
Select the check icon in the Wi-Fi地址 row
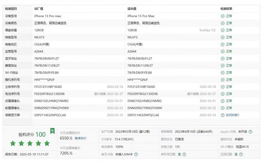coord(222,72)
